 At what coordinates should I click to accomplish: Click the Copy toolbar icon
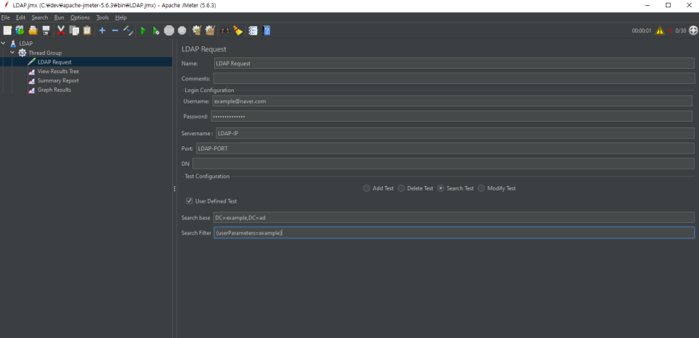[x=74, y=30]
